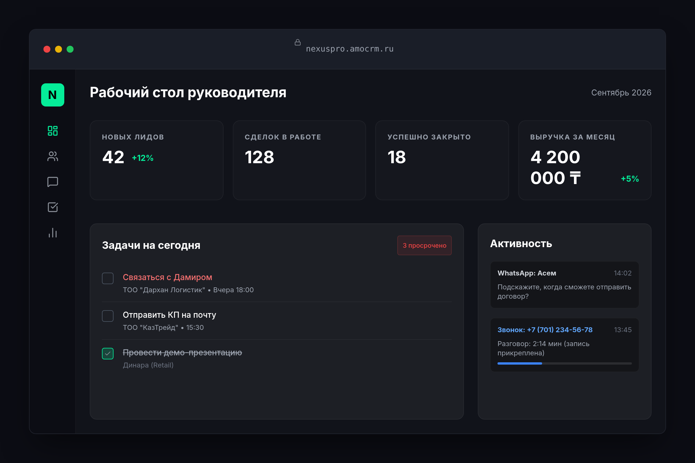This screenshot has width=695, height=463.
Task: Open the tasks checkmark icon in sidebar
Action: coord(53,207)
